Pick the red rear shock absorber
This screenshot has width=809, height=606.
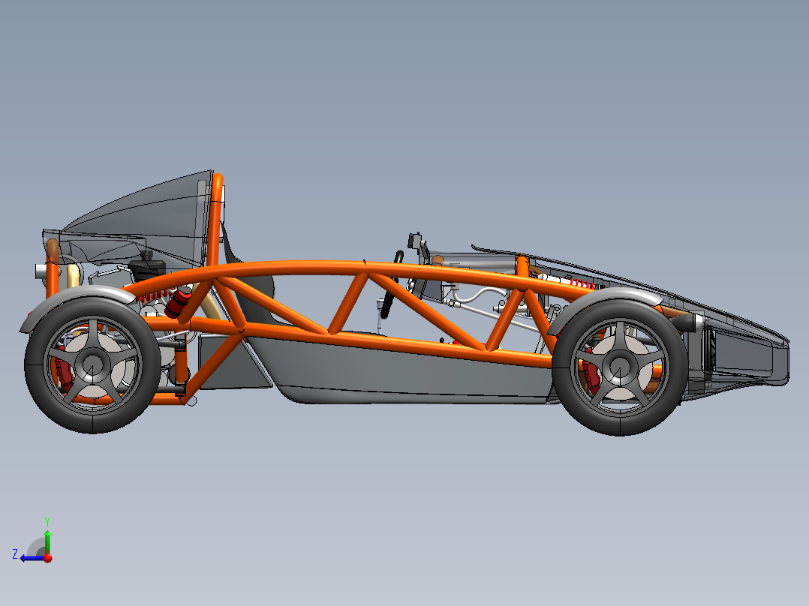coord(178,303)
